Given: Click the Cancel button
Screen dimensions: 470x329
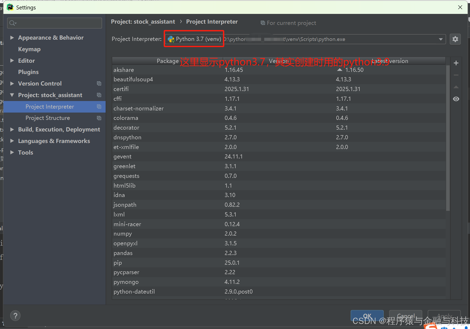Looking at the screenshot, I should (405, 316).
